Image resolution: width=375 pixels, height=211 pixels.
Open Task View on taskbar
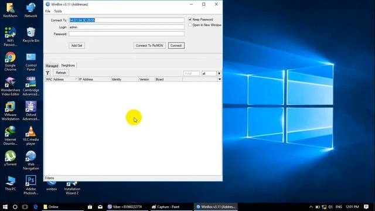pos(25,207)
